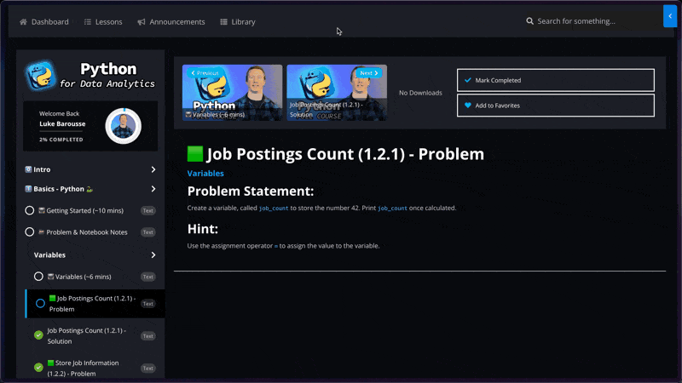Click the Announcements megaphone icon

pyautogui.click(x=142, y=22)
